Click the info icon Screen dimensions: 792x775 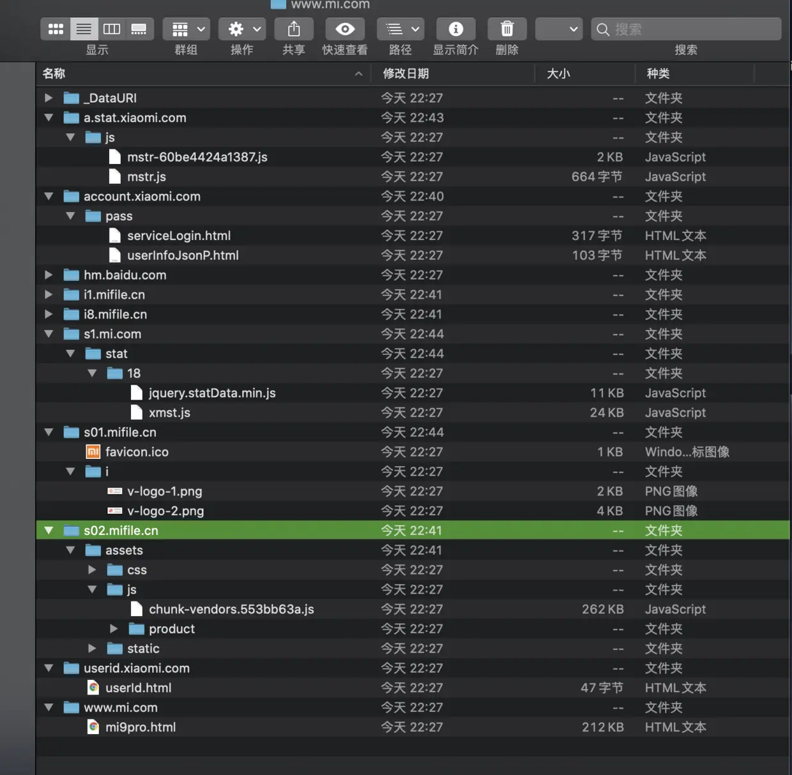click(455, 29)
